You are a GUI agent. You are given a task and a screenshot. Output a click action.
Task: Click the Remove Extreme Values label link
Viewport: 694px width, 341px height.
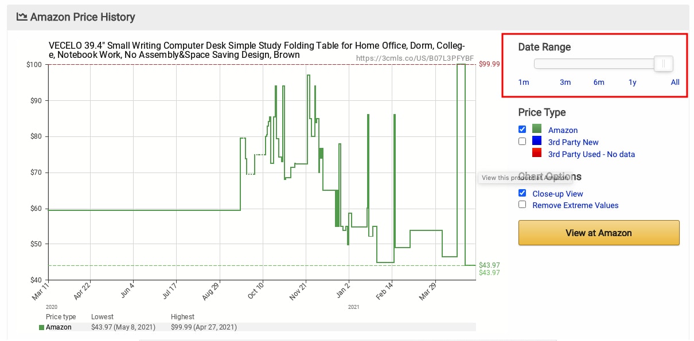(x=575, y=205)
